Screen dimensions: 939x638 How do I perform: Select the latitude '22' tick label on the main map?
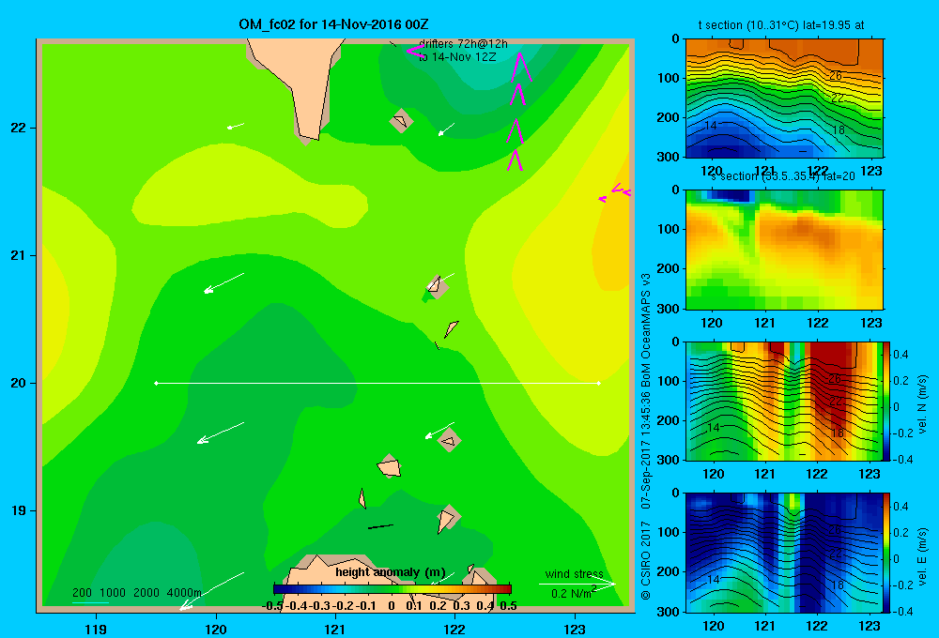(x=19, y=128)
